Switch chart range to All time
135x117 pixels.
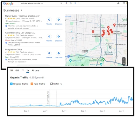click(35, 70)
